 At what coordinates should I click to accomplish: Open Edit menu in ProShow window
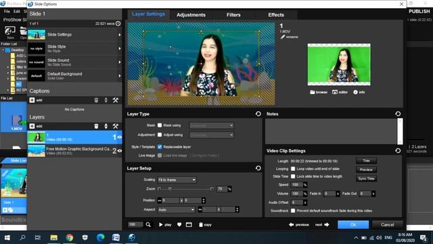click(17, 12)
